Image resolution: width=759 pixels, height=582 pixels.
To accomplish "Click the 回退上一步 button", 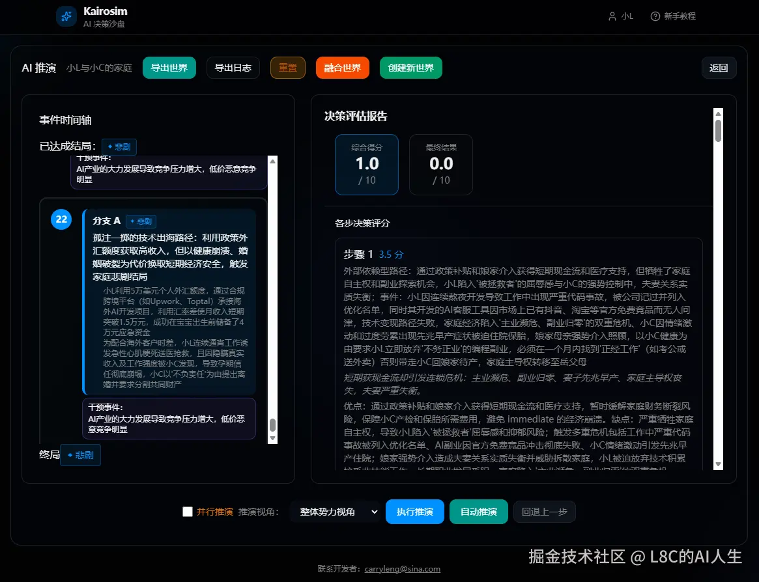I will (544, 512).
